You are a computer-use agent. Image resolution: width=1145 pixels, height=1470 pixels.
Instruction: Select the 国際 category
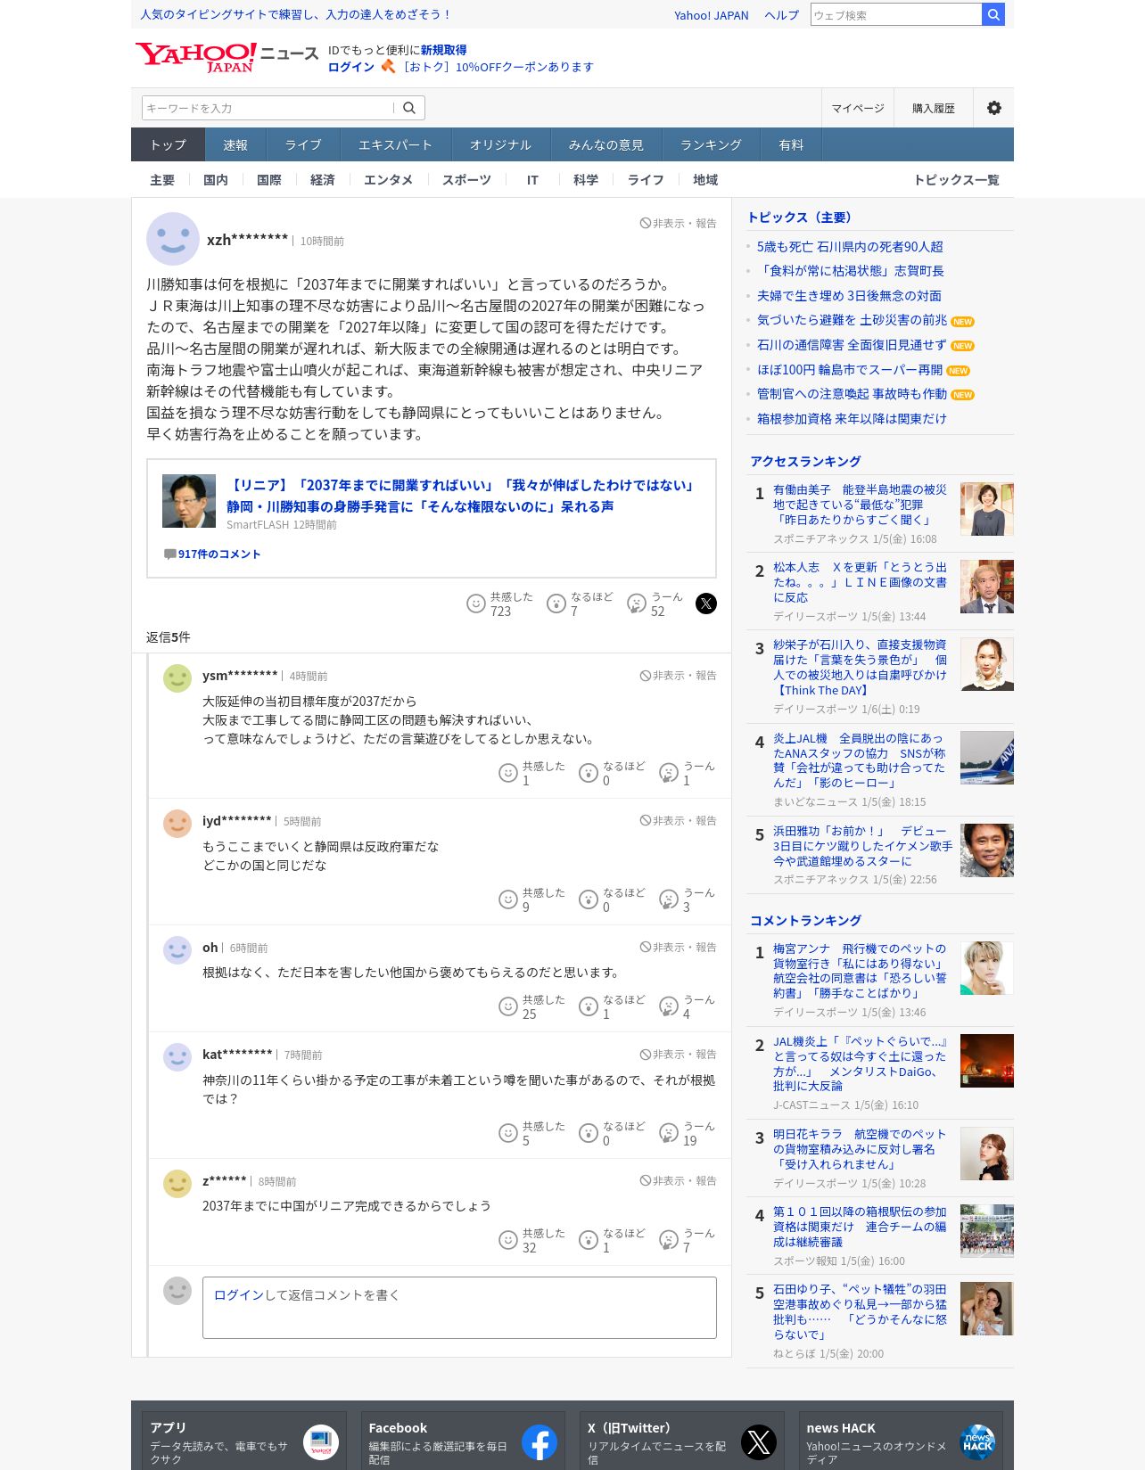click(268, 180)
